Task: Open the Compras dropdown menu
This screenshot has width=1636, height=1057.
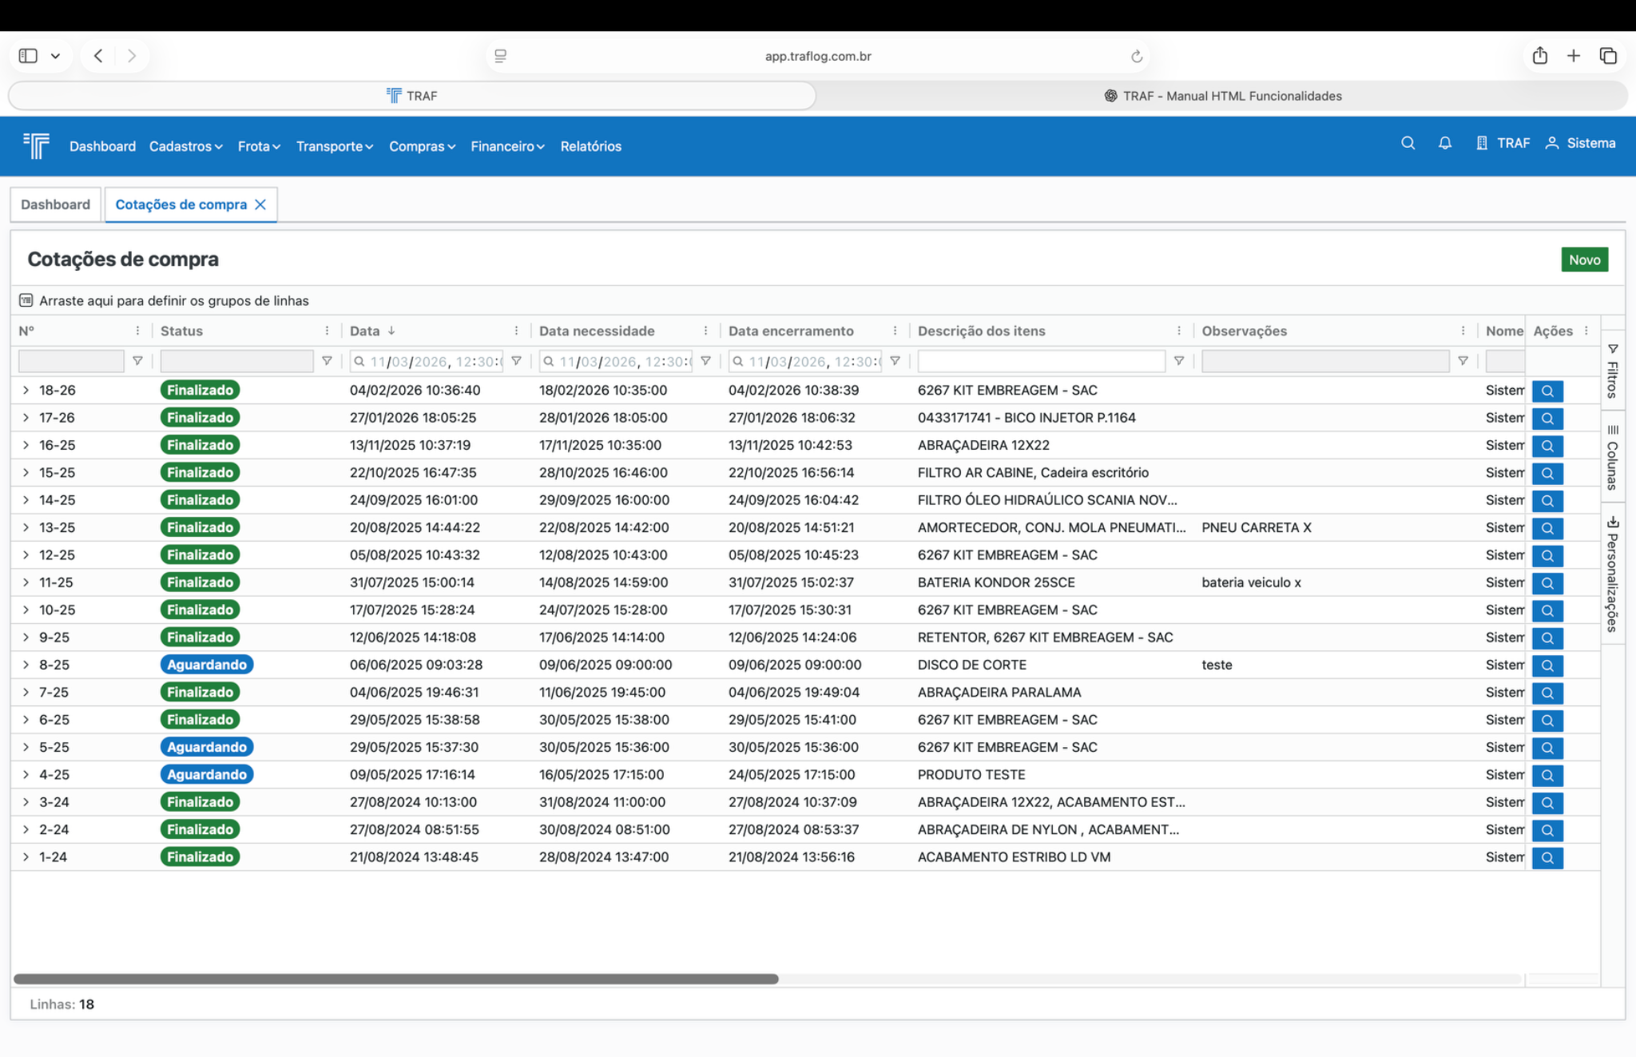Action: tap(422, 146)
